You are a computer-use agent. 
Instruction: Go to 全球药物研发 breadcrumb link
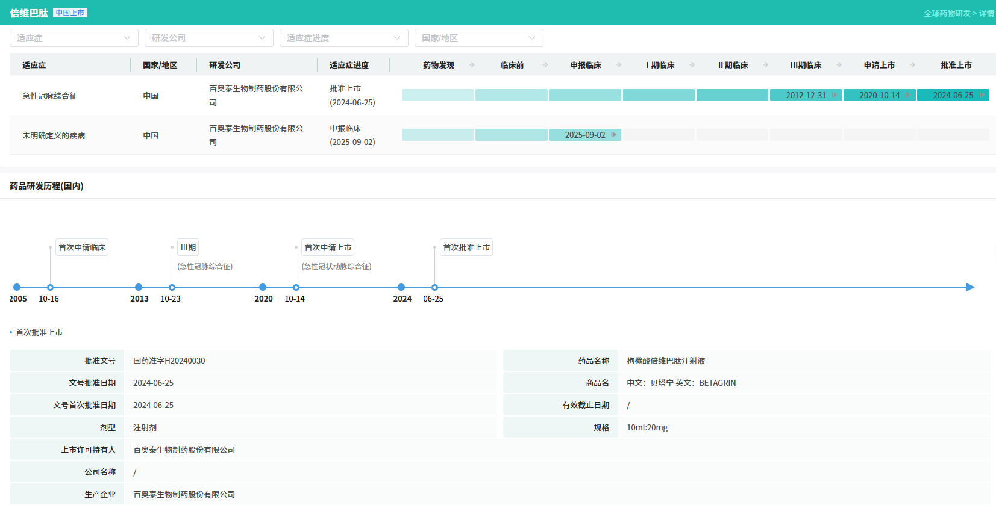(x=947, y=13)
